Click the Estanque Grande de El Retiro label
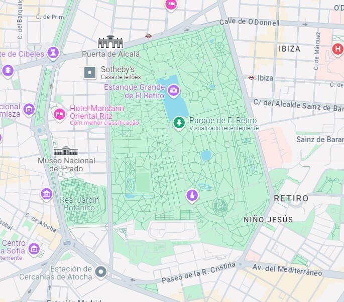Screen dimensions: 344x302 point(134,91)
